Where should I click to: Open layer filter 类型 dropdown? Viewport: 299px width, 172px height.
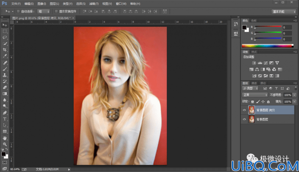(x=250, y=88)
